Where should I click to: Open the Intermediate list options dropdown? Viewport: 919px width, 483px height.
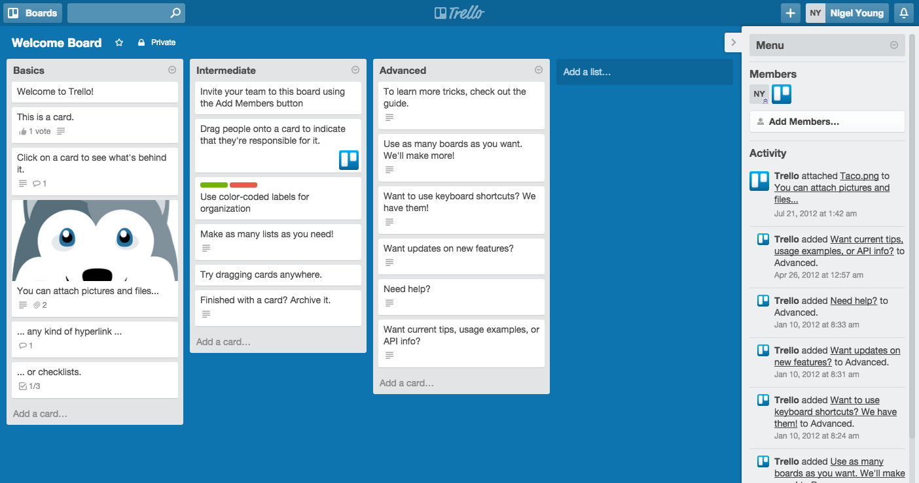click(355, 70)
